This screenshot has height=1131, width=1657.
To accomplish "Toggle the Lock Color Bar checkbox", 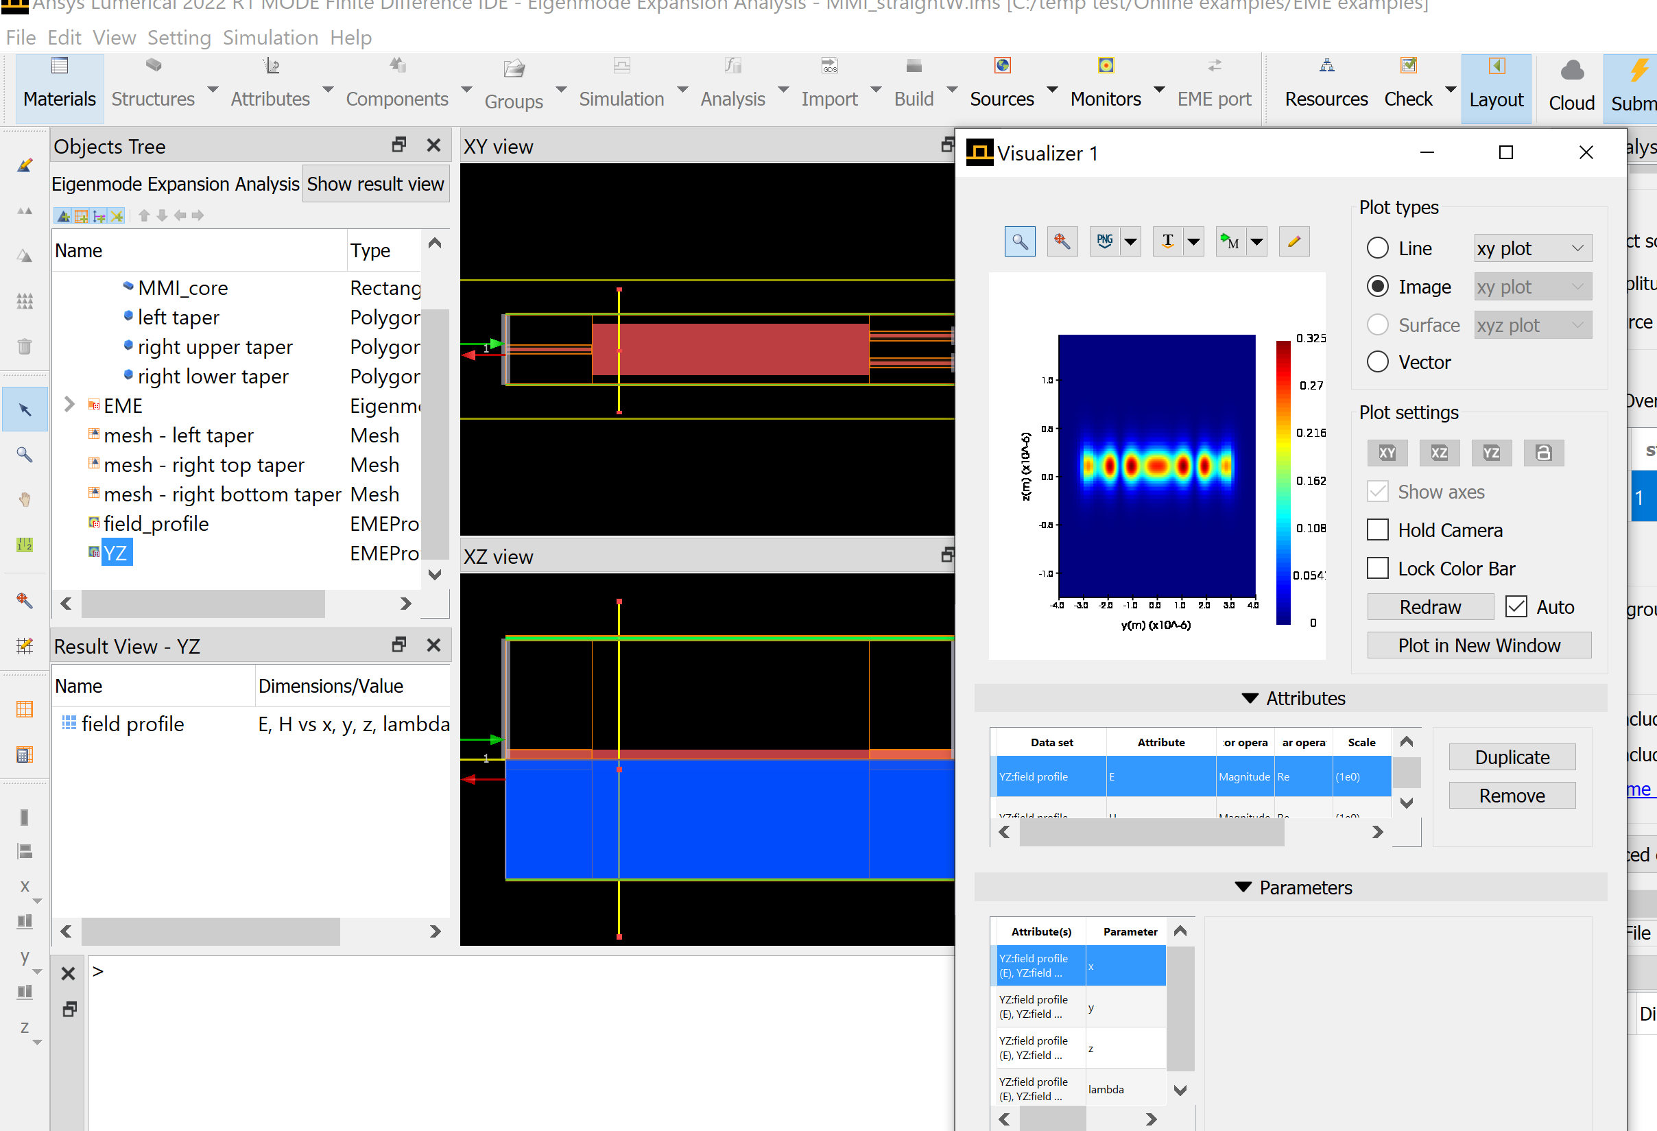I will click(x=1377, y=569).
